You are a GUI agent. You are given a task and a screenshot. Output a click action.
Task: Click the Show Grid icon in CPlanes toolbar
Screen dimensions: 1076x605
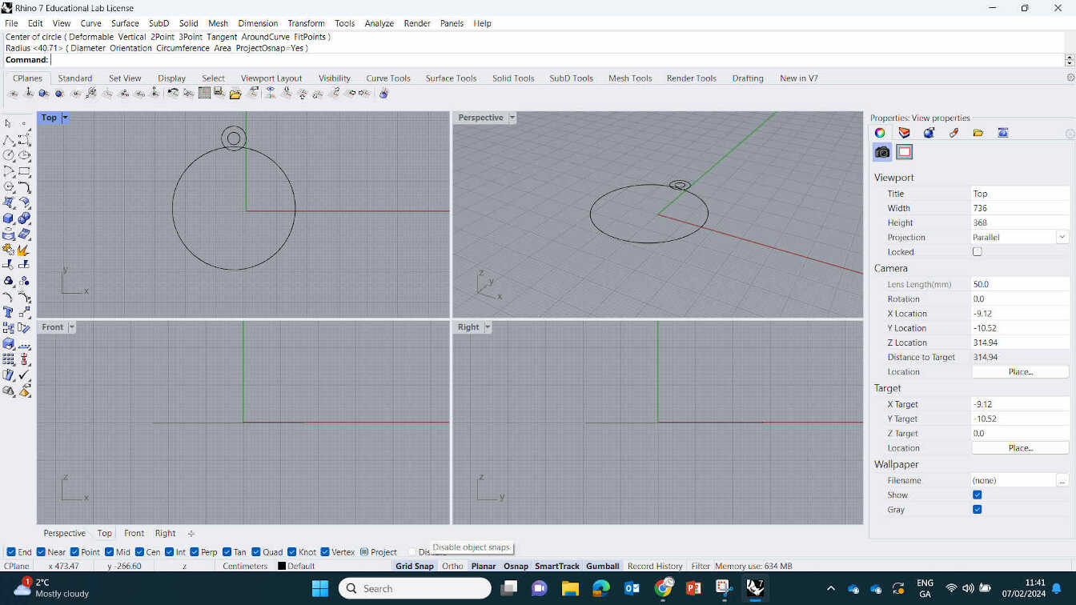tap(204, 94)
